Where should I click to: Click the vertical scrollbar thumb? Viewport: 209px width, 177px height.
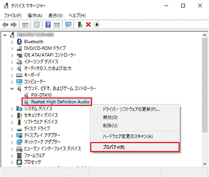click(x=205, y=85)
